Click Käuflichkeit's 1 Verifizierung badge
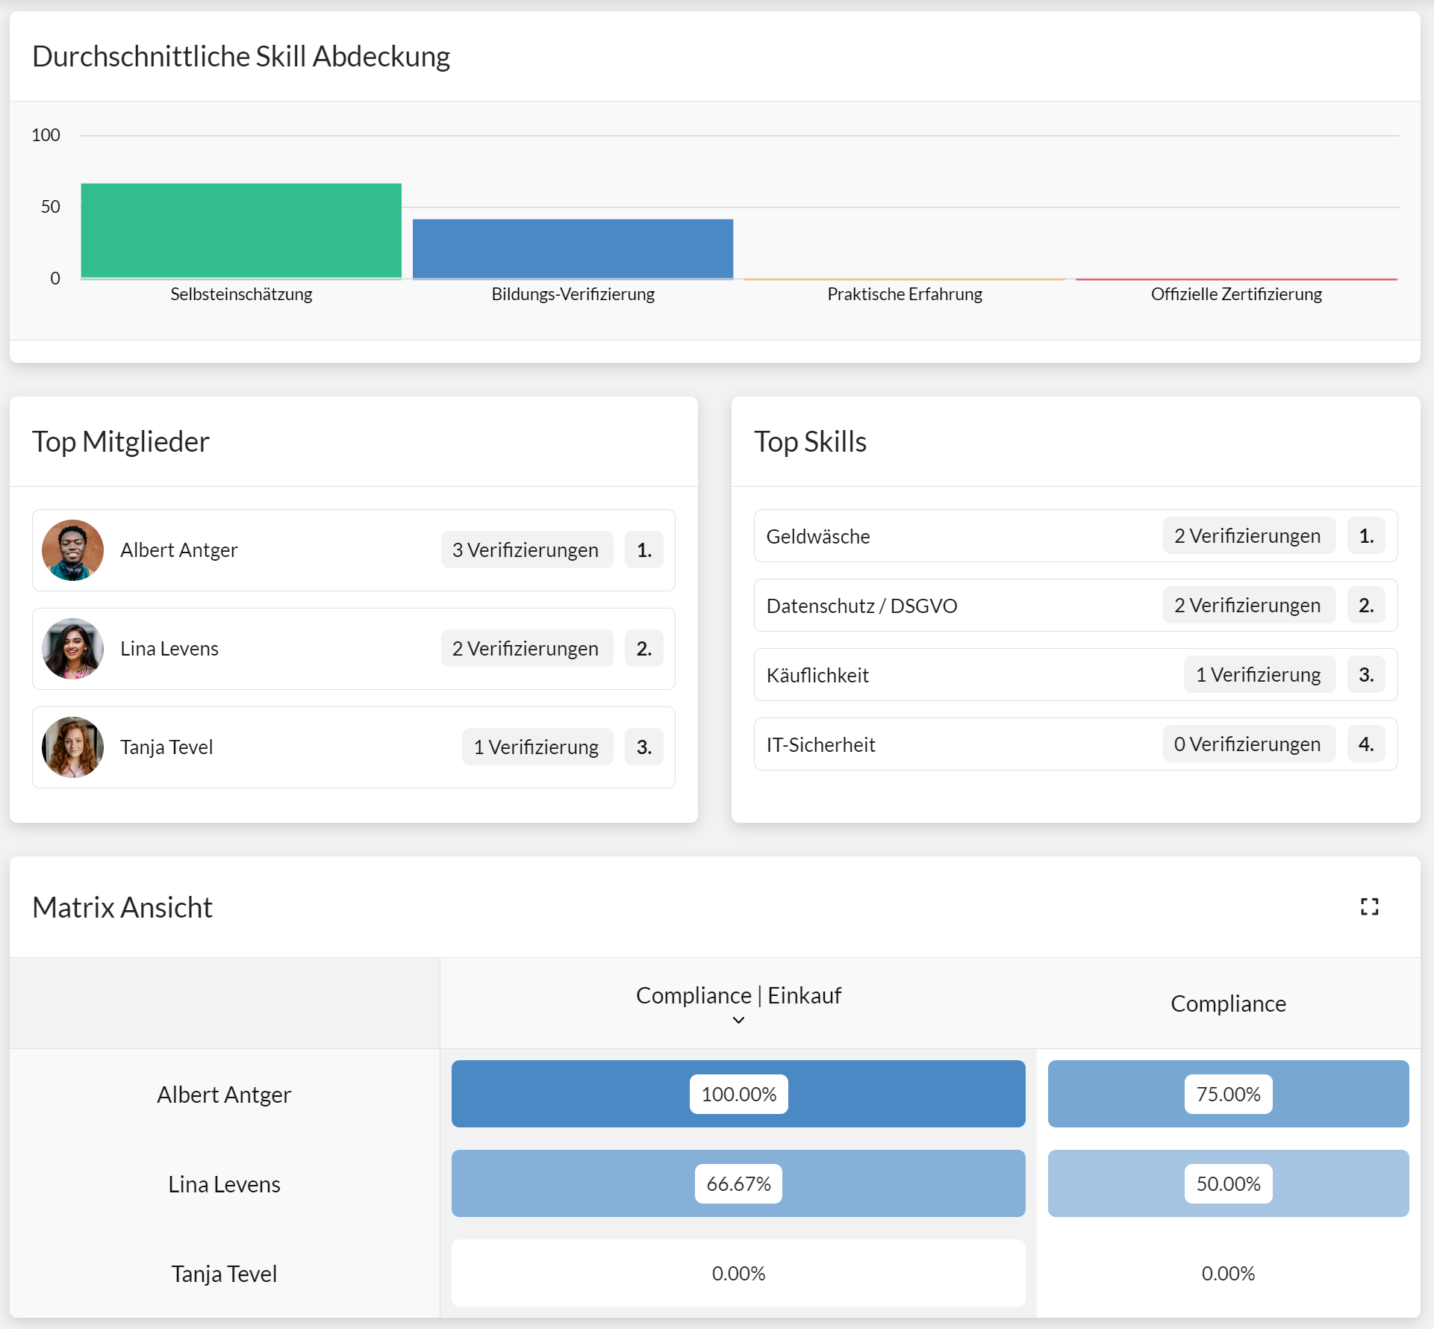The width and height of the screenshot is (1434, 1329). [1259, 675]
